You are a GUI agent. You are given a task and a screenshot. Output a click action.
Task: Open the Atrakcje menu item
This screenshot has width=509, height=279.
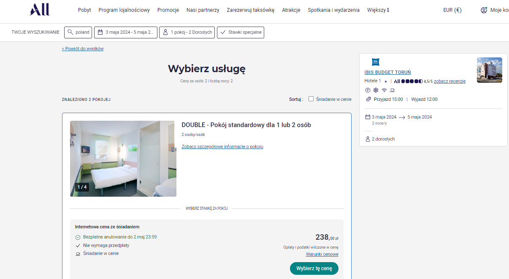[291, 10]
